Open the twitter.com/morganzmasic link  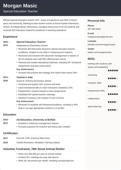click(100, 52)
